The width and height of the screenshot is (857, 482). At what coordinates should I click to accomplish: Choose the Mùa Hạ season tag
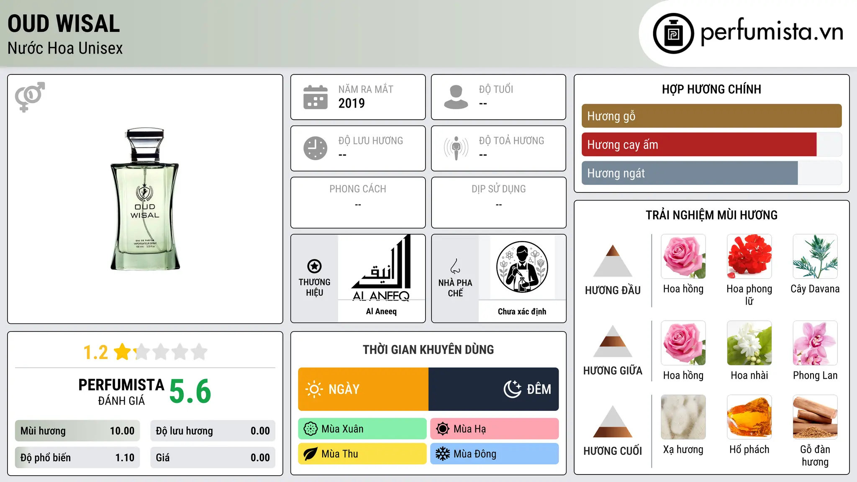[495, 429]
